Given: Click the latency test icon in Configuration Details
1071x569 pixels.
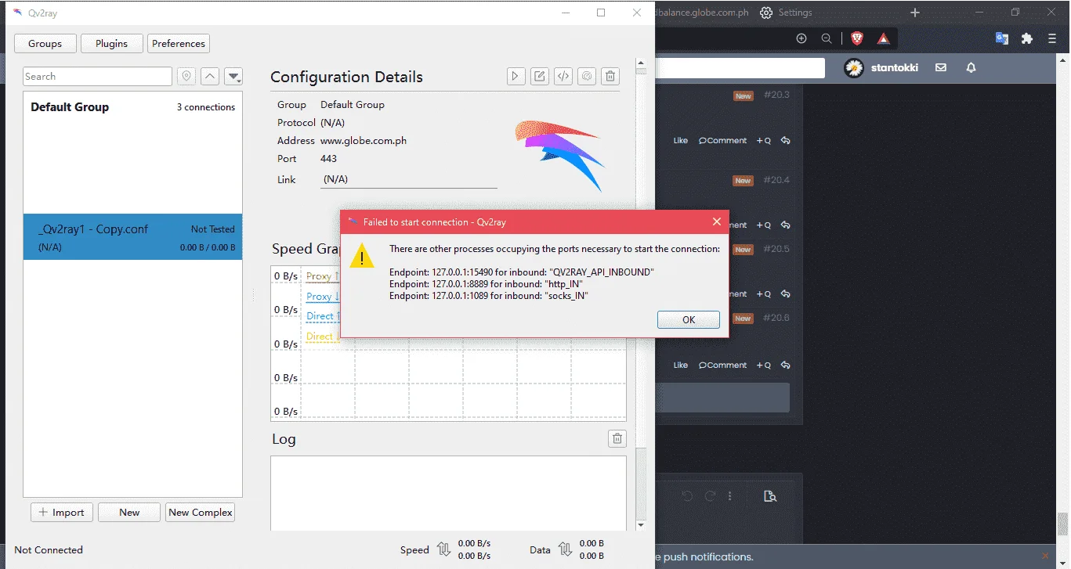Looking at the screenshot, I should point(587,76).
